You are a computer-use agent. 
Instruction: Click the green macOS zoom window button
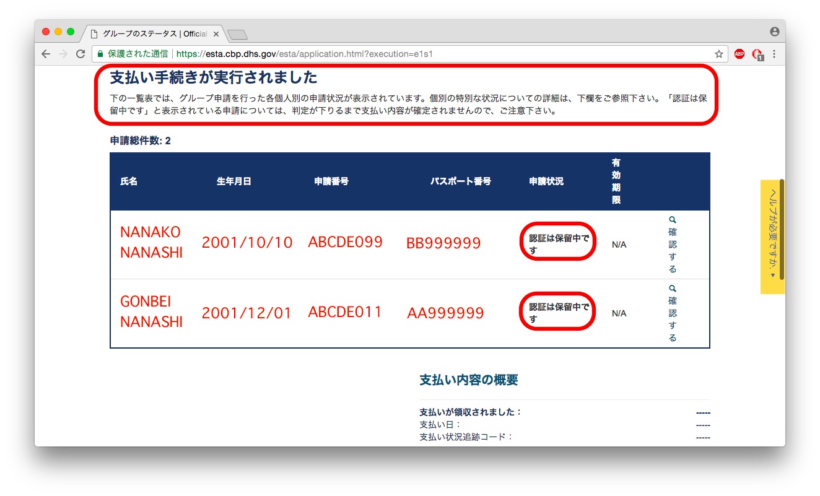[x=71, y=32]
